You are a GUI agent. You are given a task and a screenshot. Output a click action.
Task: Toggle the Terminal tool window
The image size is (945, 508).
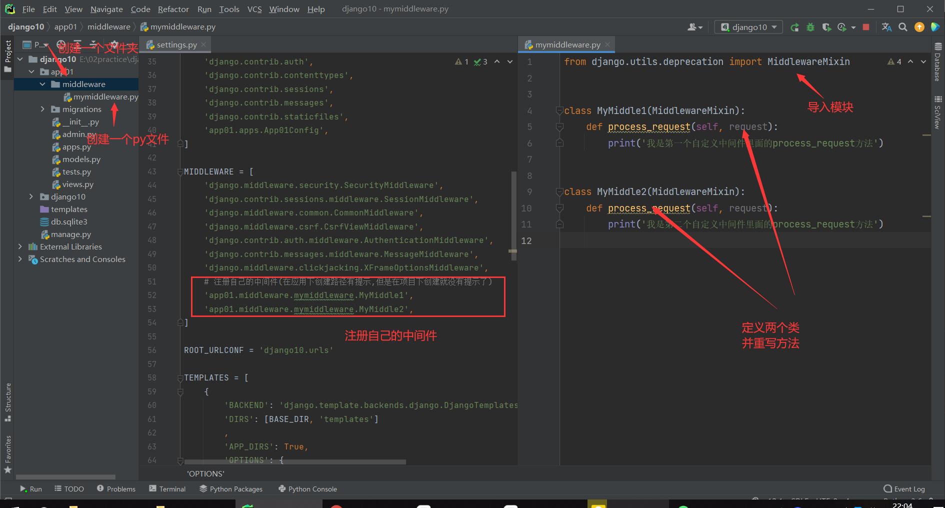[x=167, y=489]
